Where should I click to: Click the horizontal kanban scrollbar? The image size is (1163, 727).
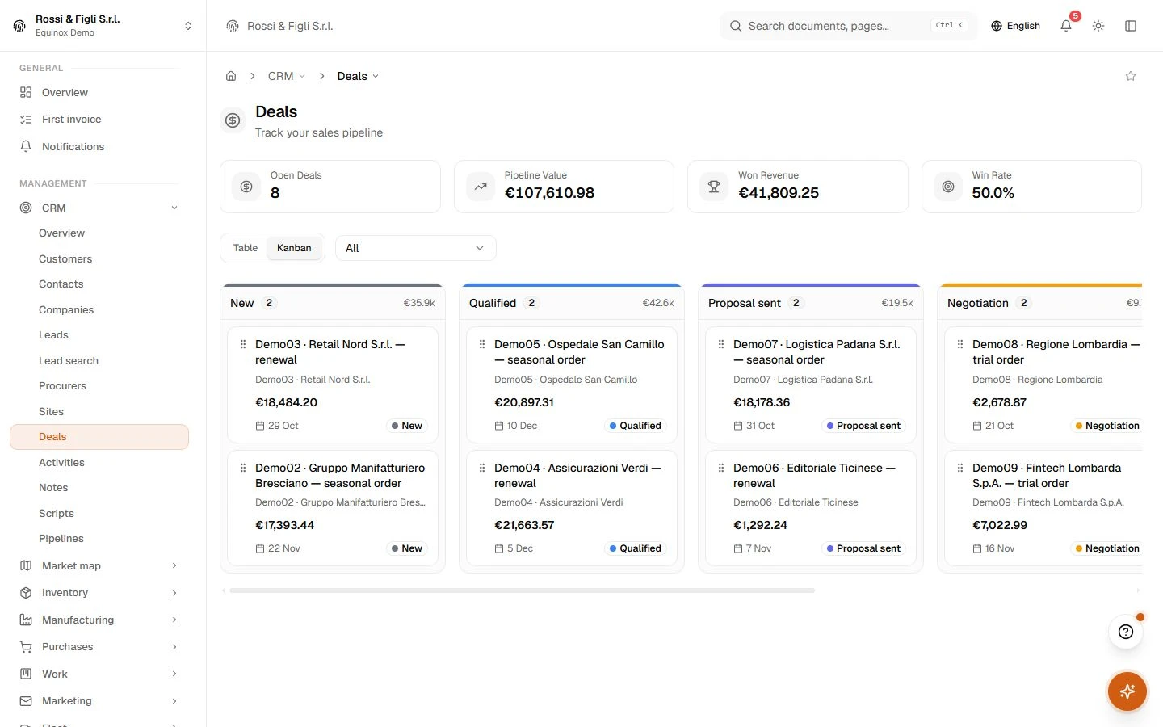522,590
